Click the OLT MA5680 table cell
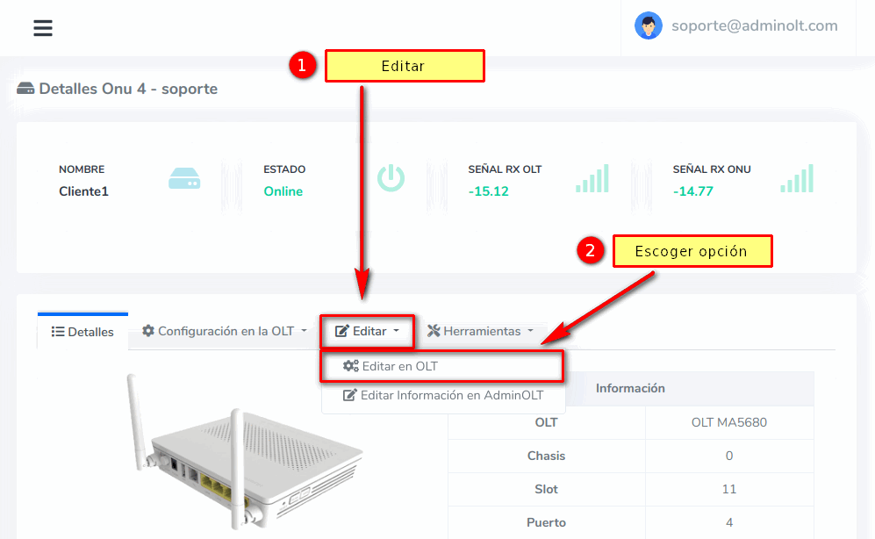The image size is (875, 539). (x=728, y=422)
